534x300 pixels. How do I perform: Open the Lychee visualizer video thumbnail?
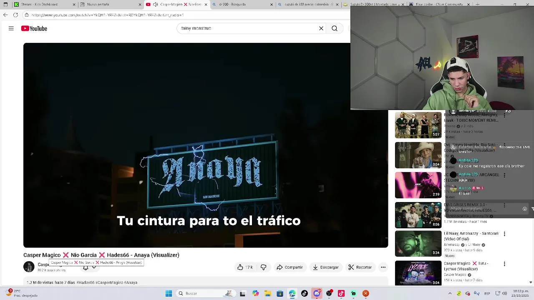[418, 273]
